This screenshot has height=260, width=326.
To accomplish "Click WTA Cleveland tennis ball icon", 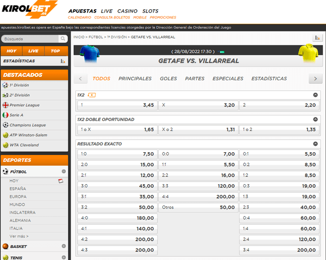I will point(5,145).
